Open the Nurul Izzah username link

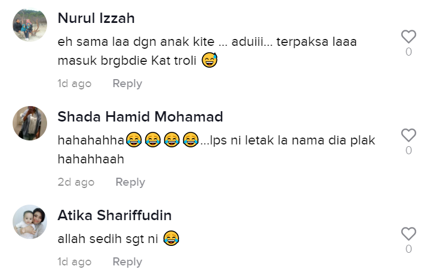click(96, 18)
